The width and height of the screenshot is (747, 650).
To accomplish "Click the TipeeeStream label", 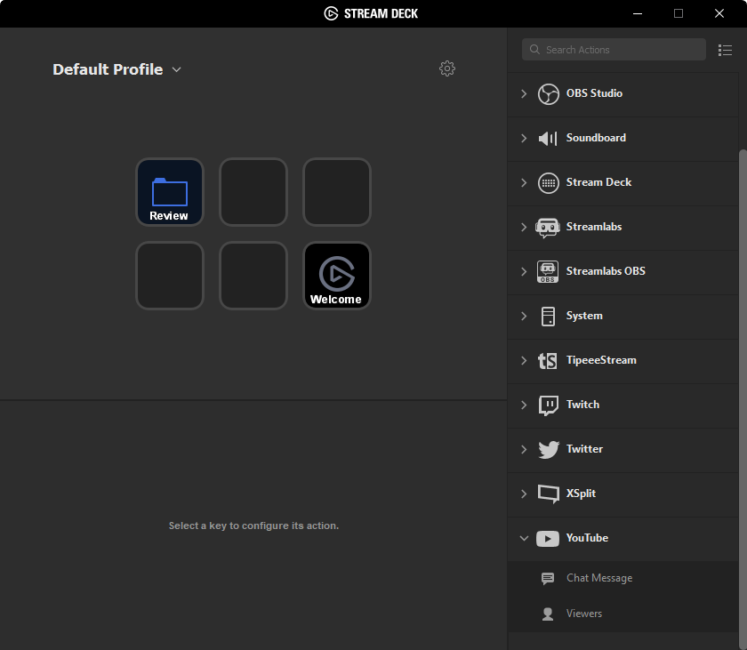I will [x=601, y=360].
